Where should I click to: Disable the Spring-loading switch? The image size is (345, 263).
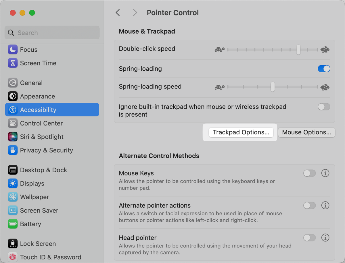(324, 69)
